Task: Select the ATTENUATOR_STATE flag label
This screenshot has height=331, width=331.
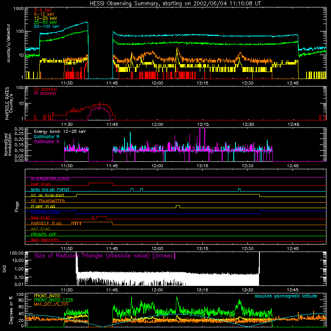Action: pyautogui.click(x=50, y=179)
